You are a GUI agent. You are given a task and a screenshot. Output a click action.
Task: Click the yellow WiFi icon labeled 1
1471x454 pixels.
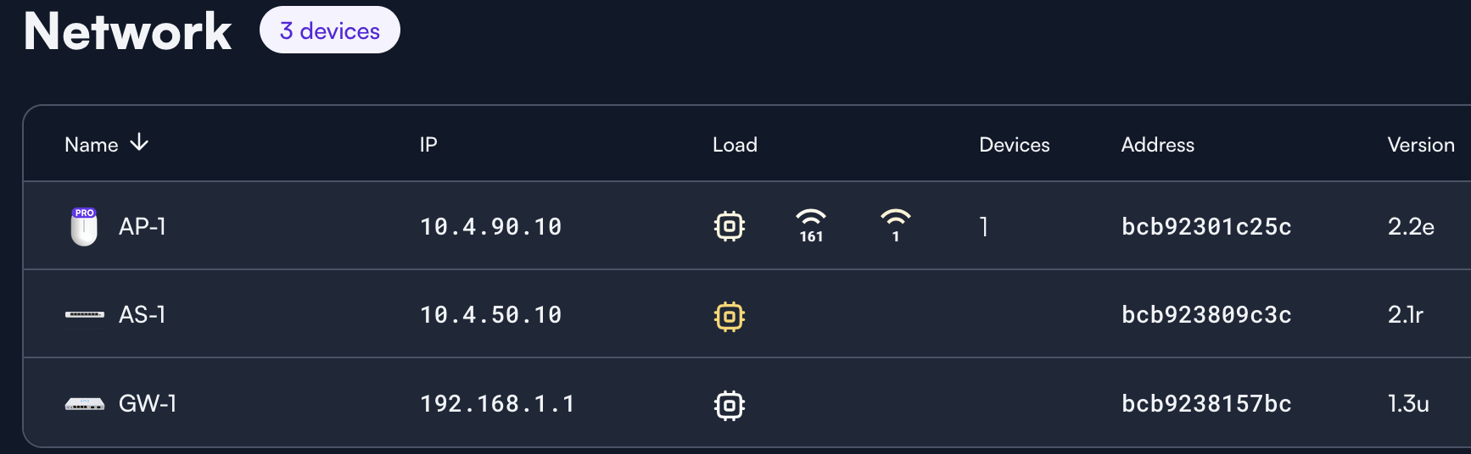pos(896,226)
